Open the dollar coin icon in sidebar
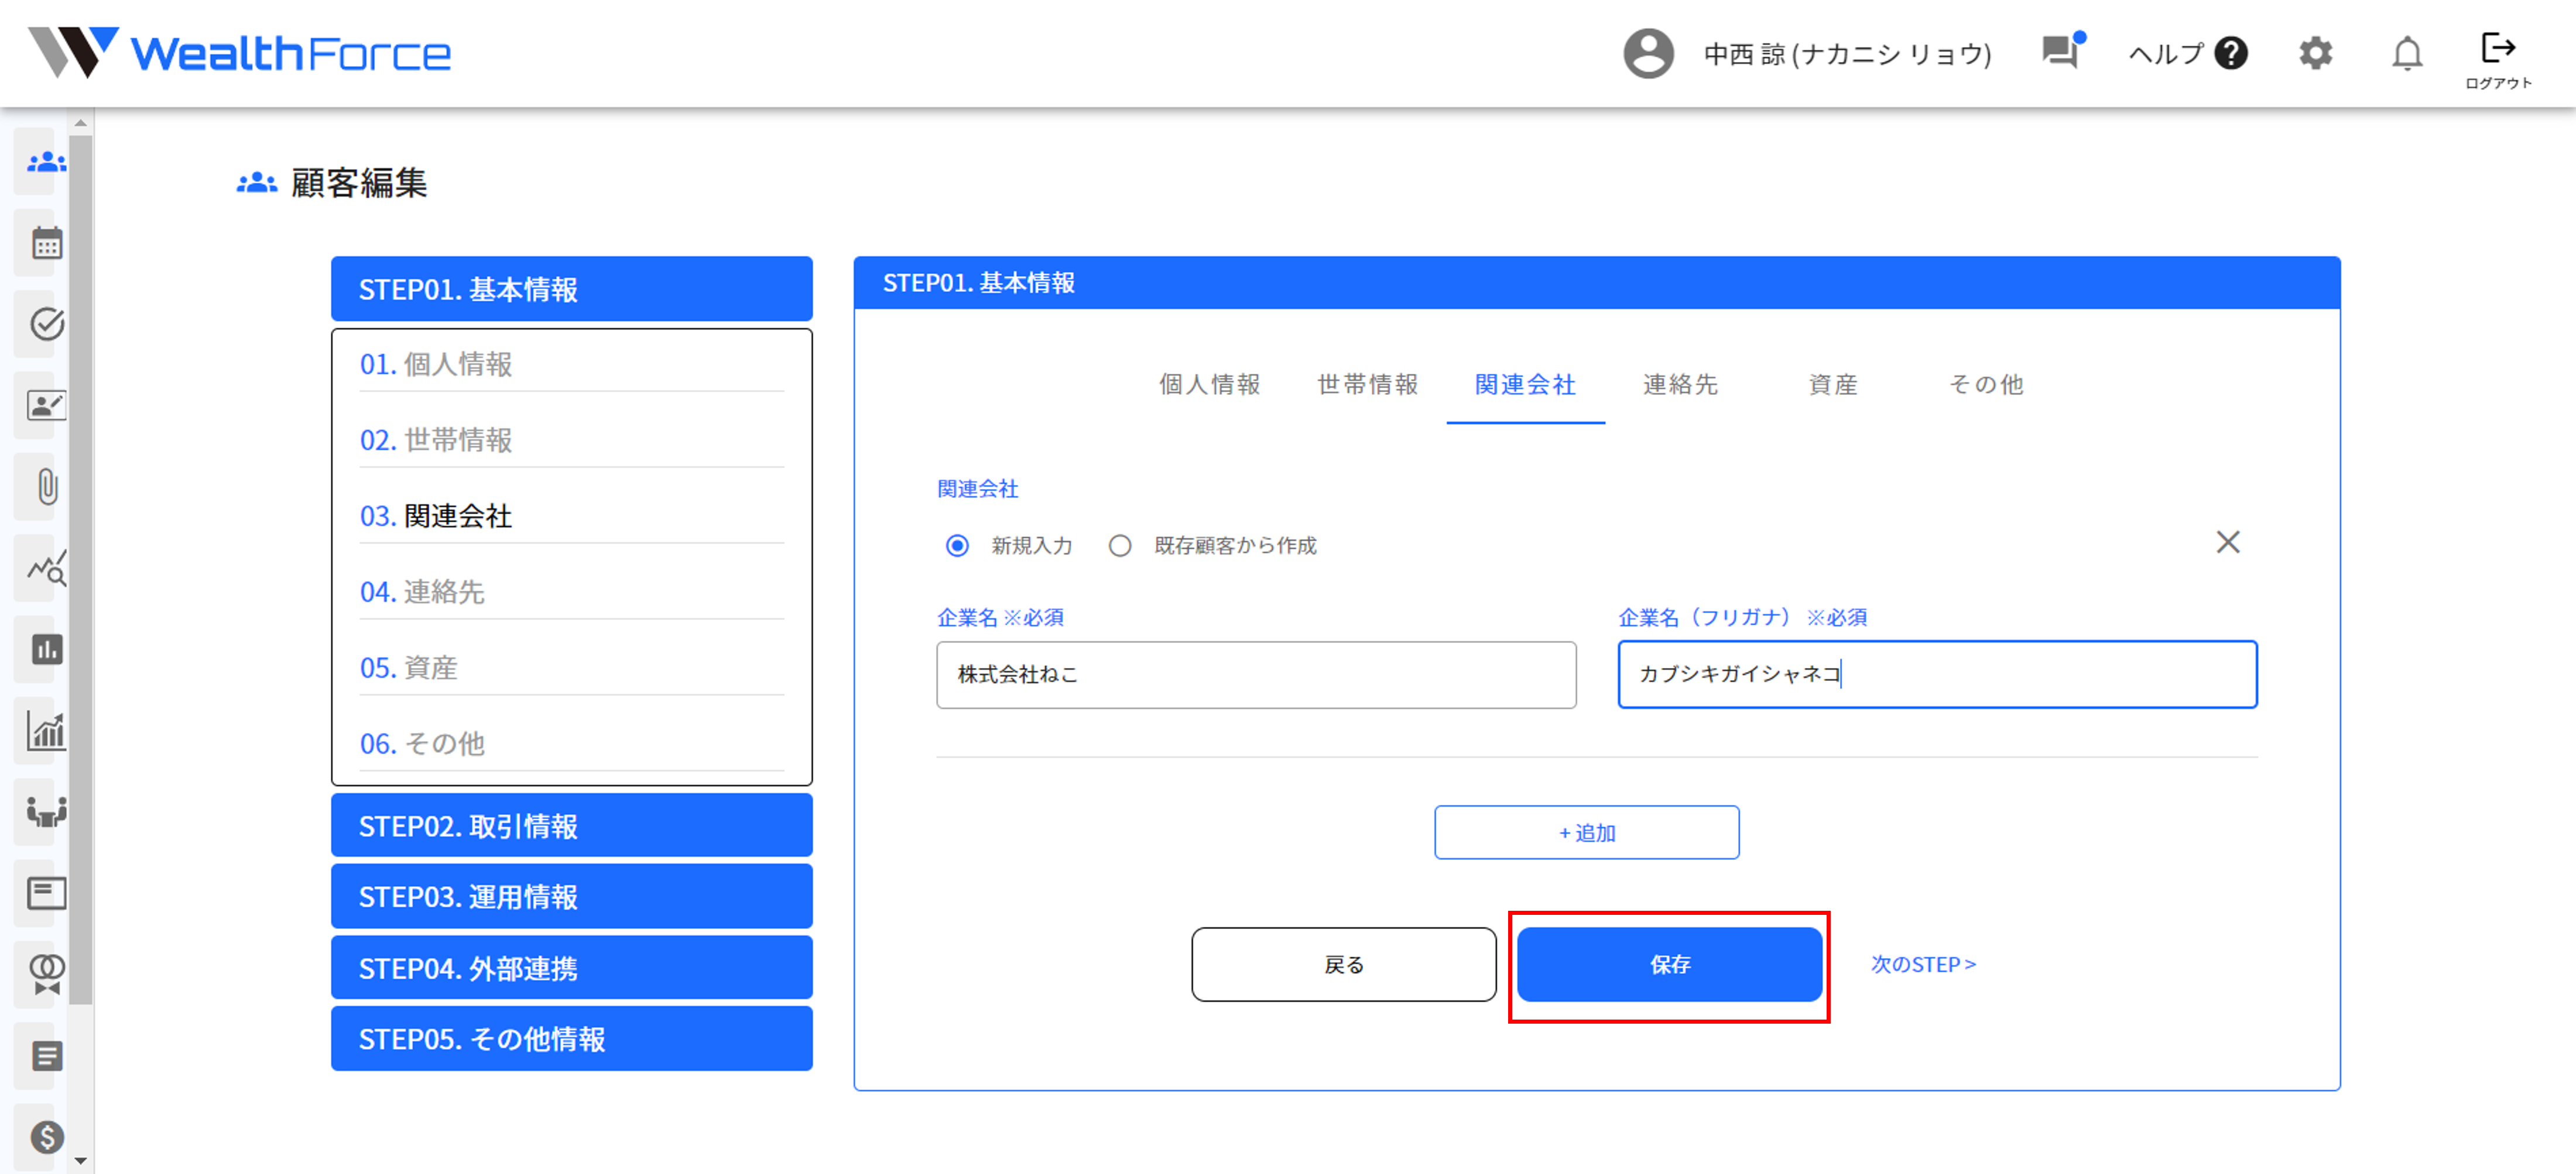Viewport: 2576px width, 1174px height. (x=46, y=1137)
